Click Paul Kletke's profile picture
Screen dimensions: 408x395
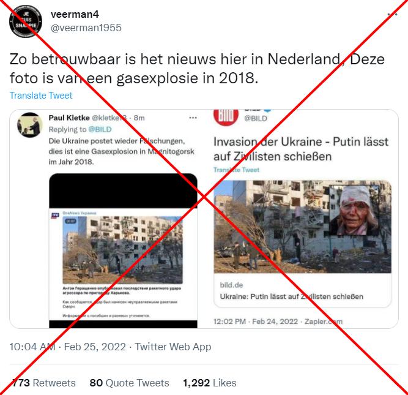29,125
